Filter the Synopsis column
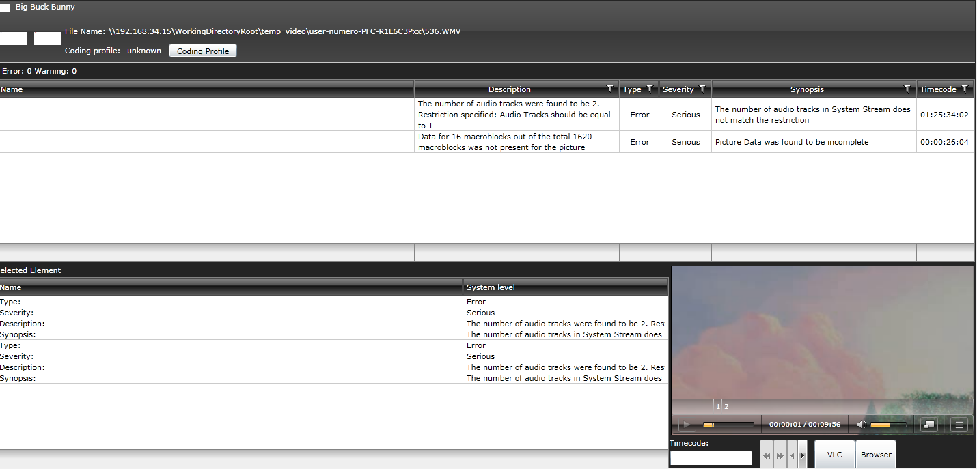 pyautogui.click(x=907, y=89)
